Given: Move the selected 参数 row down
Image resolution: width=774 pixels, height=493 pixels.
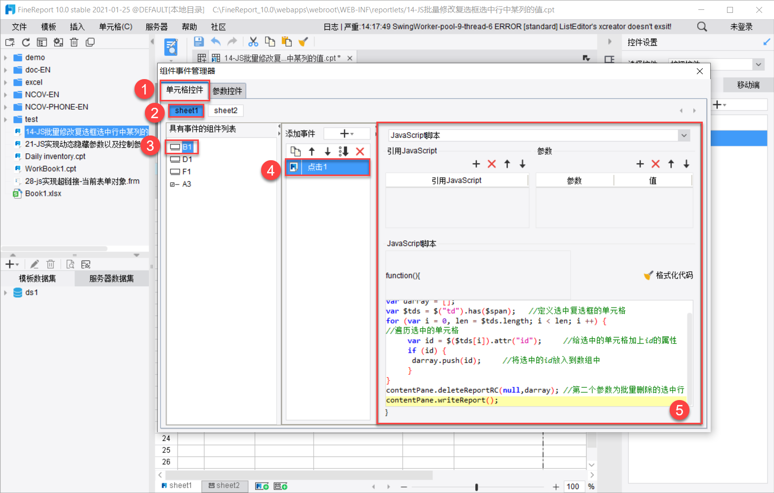Looking at the screenshot, I should [x=686, y=164].
